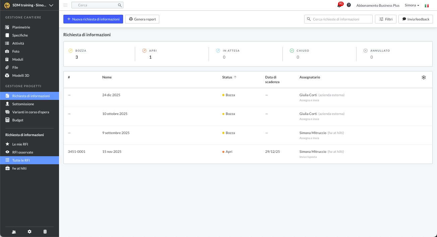Click Nuova richiesta di informazioni button
437x237 pixels.
point(93,19)
